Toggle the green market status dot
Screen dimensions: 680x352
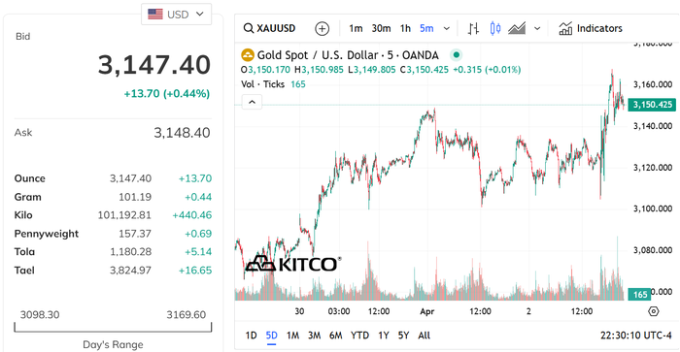pos(456,55)
